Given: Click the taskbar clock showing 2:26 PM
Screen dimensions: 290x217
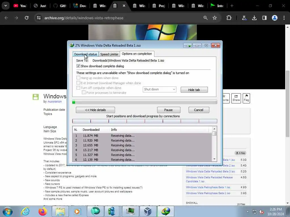Looking at the screenshot, I should 276,212.
